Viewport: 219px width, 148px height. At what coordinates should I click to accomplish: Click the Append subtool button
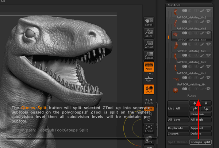pyautogui.click(x=200, y=128)
